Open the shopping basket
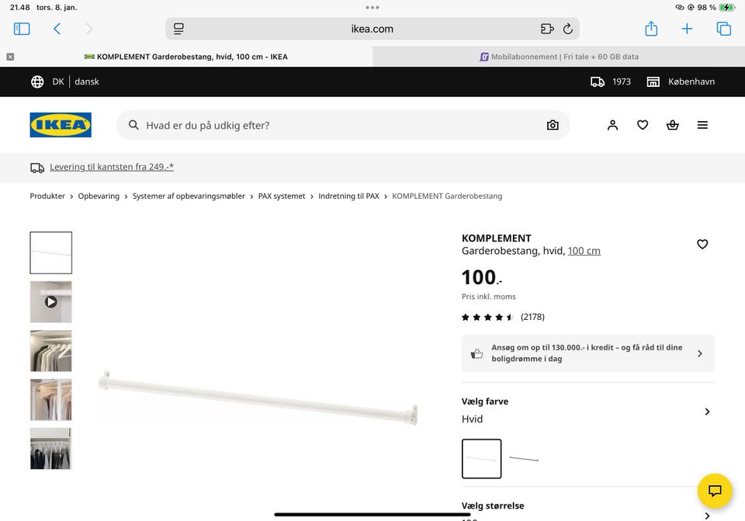 click(x=672, y=125)
